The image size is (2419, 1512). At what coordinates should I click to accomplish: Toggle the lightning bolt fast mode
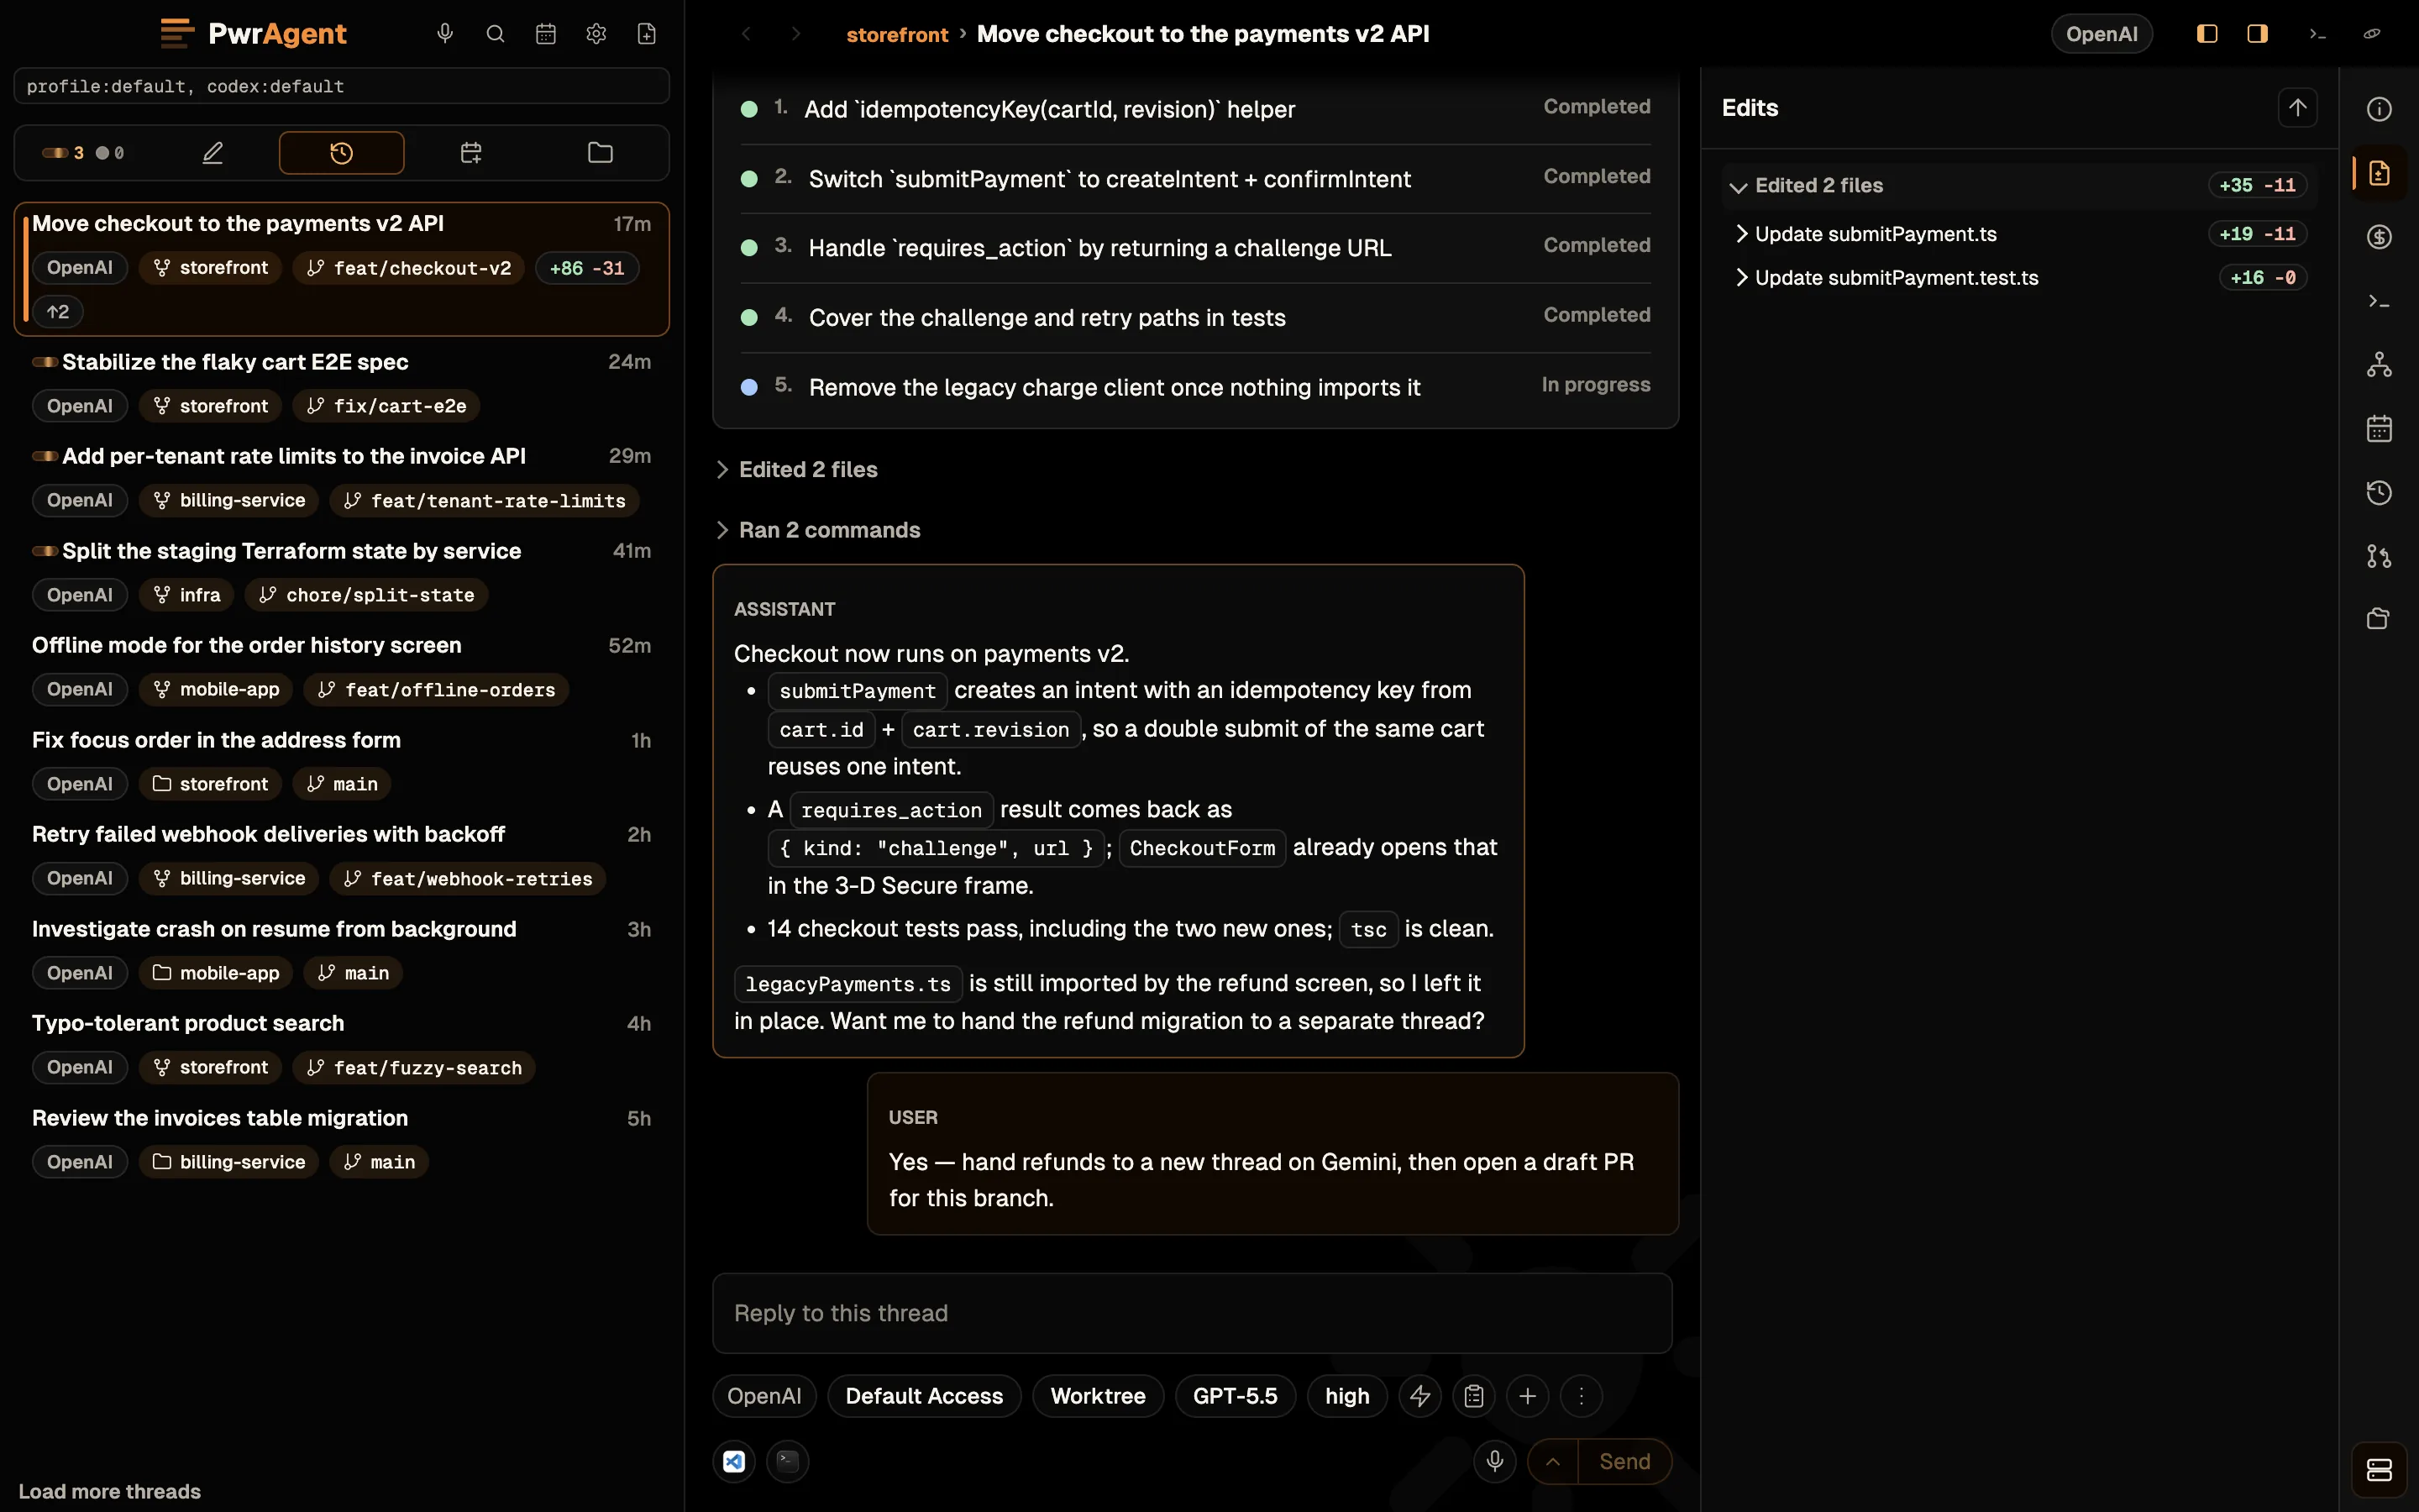pos(1419,1396)
